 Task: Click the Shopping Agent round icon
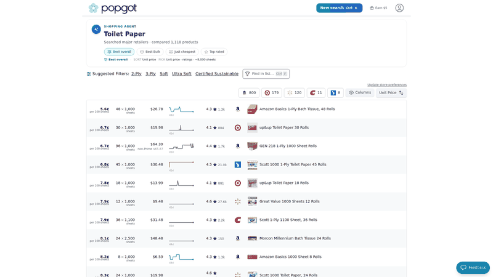pos(96,29)
